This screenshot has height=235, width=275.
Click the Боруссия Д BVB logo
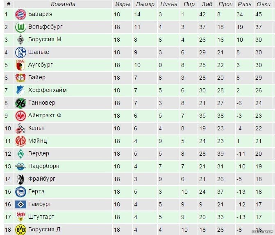point(20,230)
